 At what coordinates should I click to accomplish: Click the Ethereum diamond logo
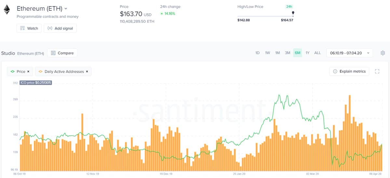(7, 9)
